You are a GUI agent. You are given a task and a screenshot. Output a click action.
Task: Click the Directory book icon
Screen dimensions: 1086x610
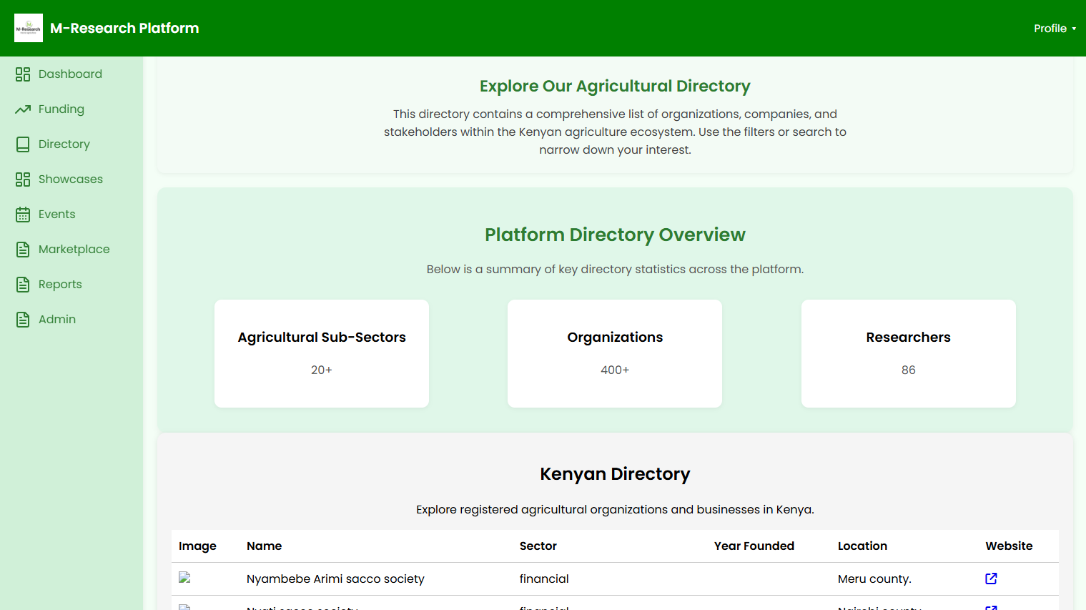tap(21, 144)
